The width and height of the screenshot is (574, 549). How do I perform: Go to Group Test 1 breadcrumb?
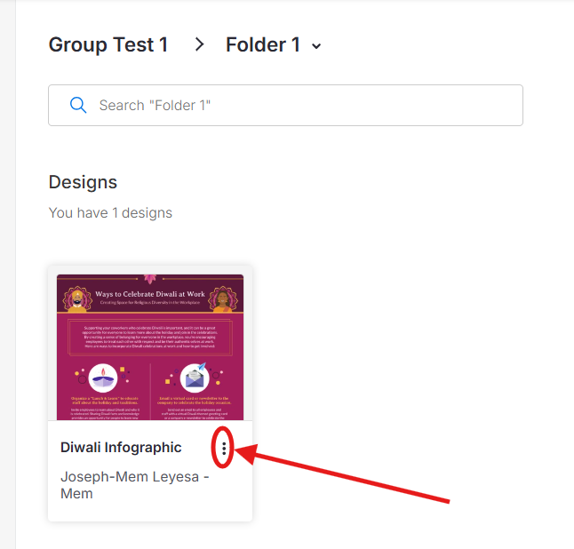(x=108, y=44)
